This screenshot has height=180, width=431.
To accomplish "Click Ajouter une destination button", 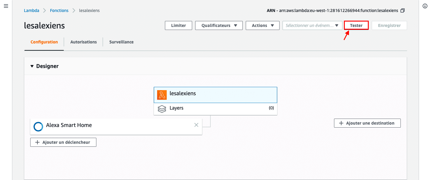I will coord(367,123).
